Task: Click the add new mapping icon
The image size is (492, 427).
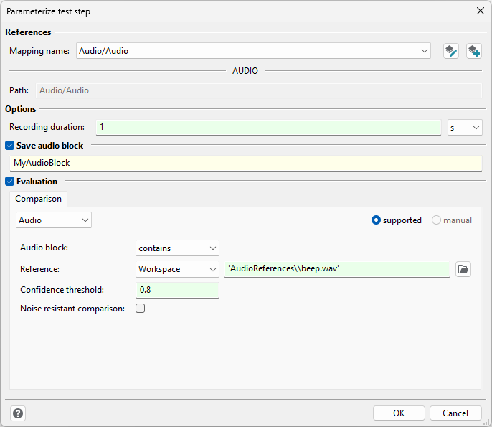Action: 474,51
